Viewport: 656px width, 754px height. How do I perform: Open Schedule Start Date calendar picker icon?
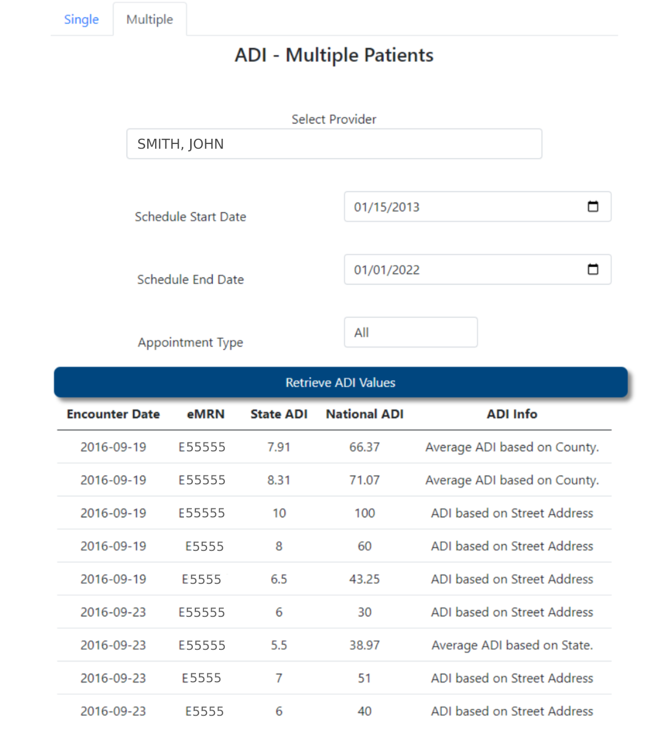(x=593, y=207)
